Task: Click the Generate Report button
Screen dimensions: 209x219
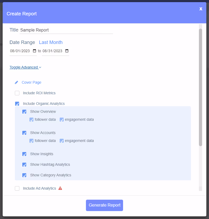Action: (104, 205)
